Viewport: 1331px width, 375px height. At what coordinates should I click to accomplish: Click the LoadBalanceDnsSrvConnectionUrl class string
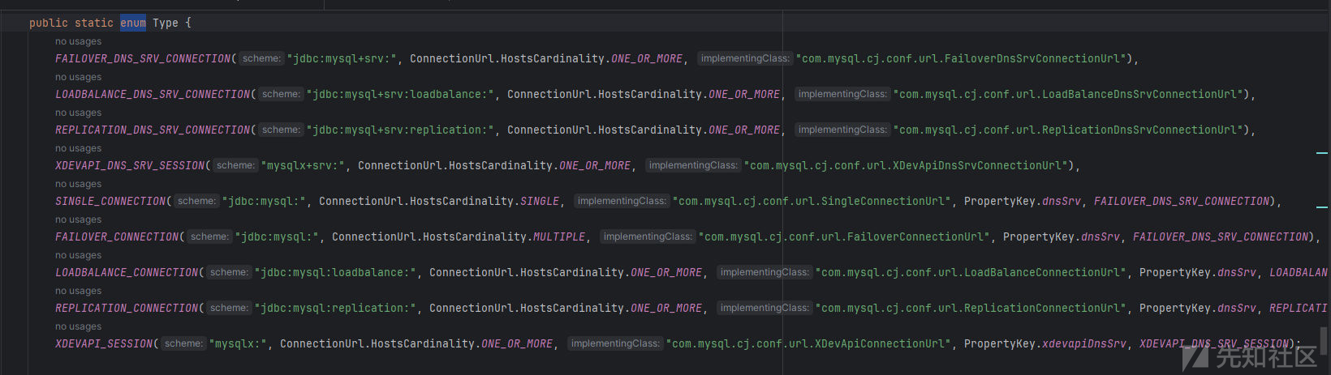[x=1068, y=94]
